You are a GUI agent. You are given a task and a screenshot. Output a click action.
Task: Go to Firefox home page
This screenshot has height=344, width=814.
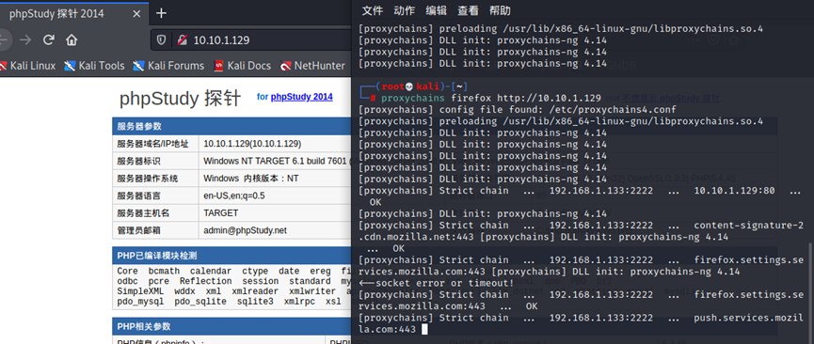pos(72,40)
